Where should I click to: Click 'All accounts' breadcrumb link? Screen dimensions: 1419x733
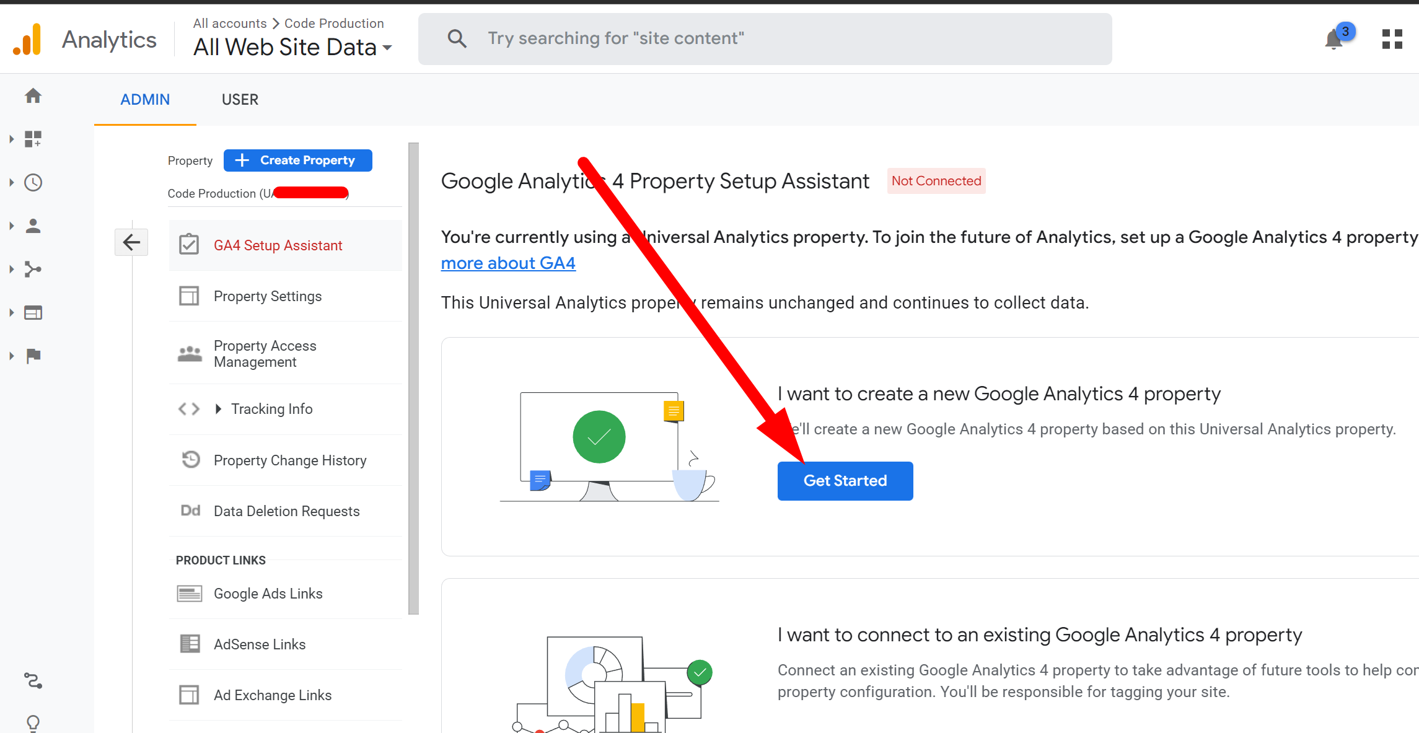230,24
